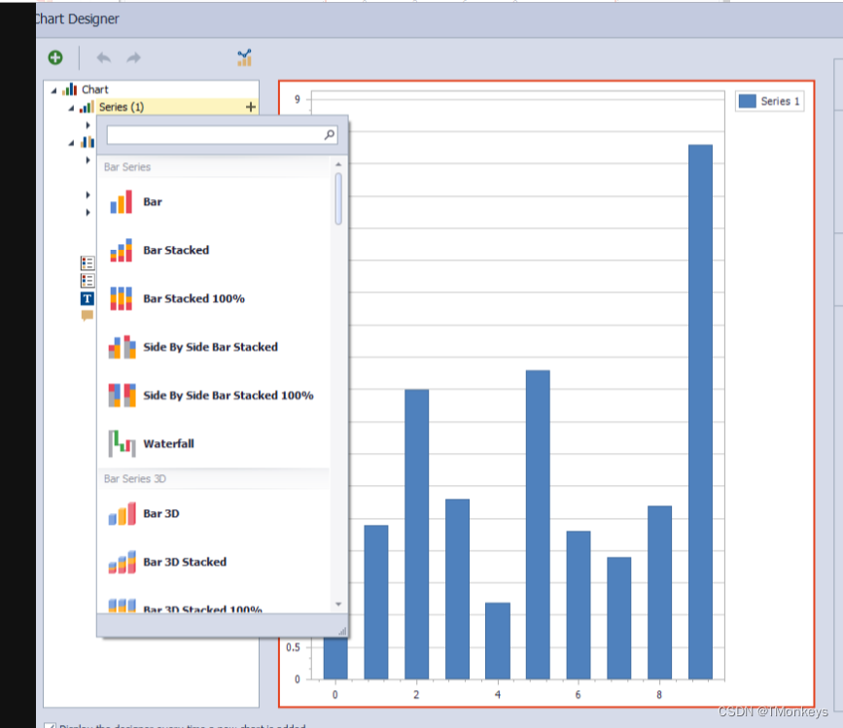
Task: Choose the Bar 3D series type icon
Action: point(122,513)
